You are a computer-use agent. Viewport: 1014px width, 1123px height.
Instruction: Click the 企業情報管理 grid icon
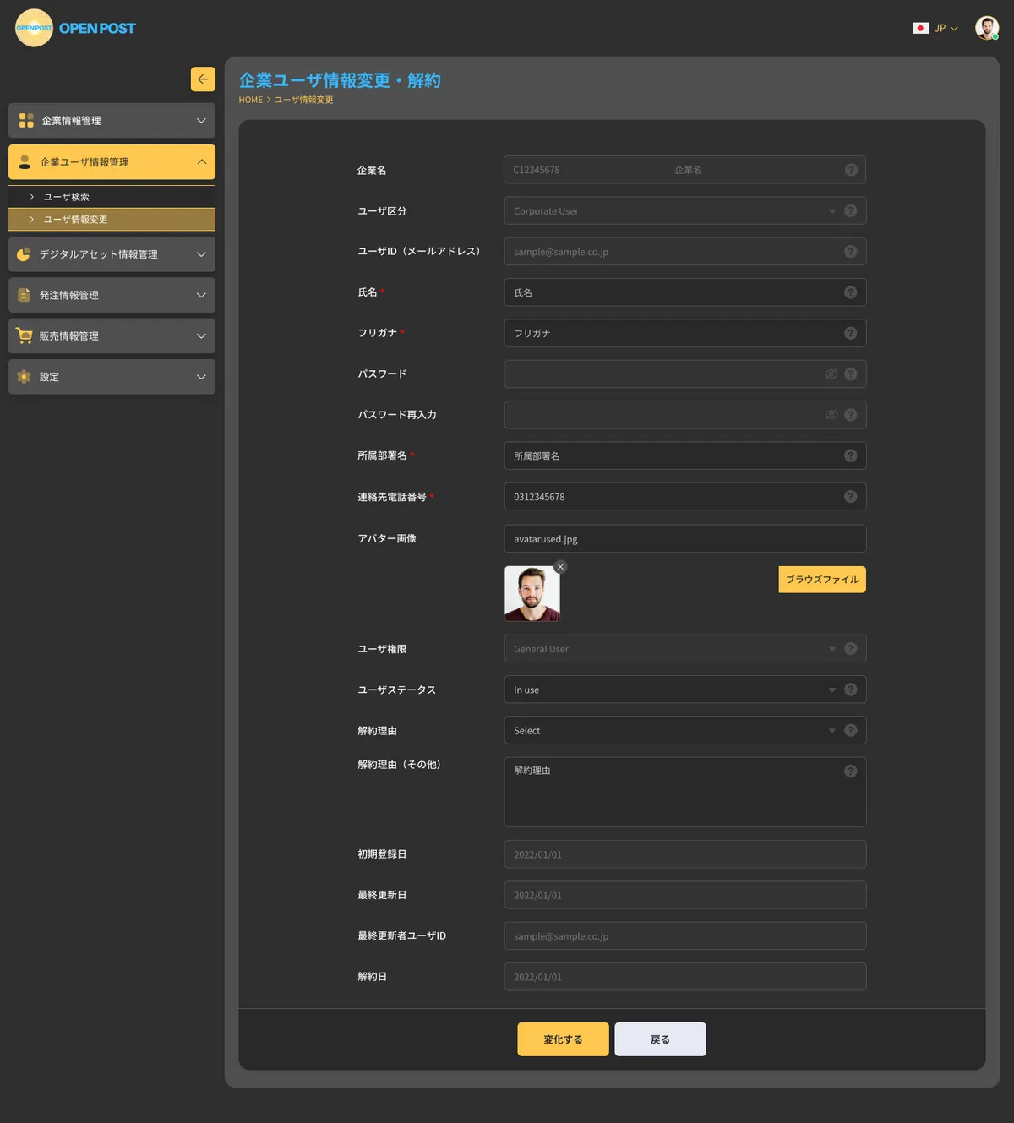tap(26, 121)
